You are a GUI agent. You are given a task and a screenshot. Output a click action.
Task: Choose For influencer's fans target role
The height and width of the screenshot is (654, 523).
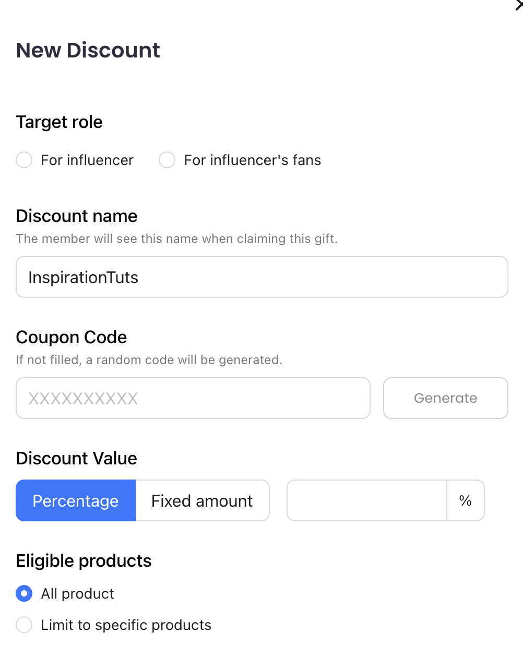click(x=168, y=160)
